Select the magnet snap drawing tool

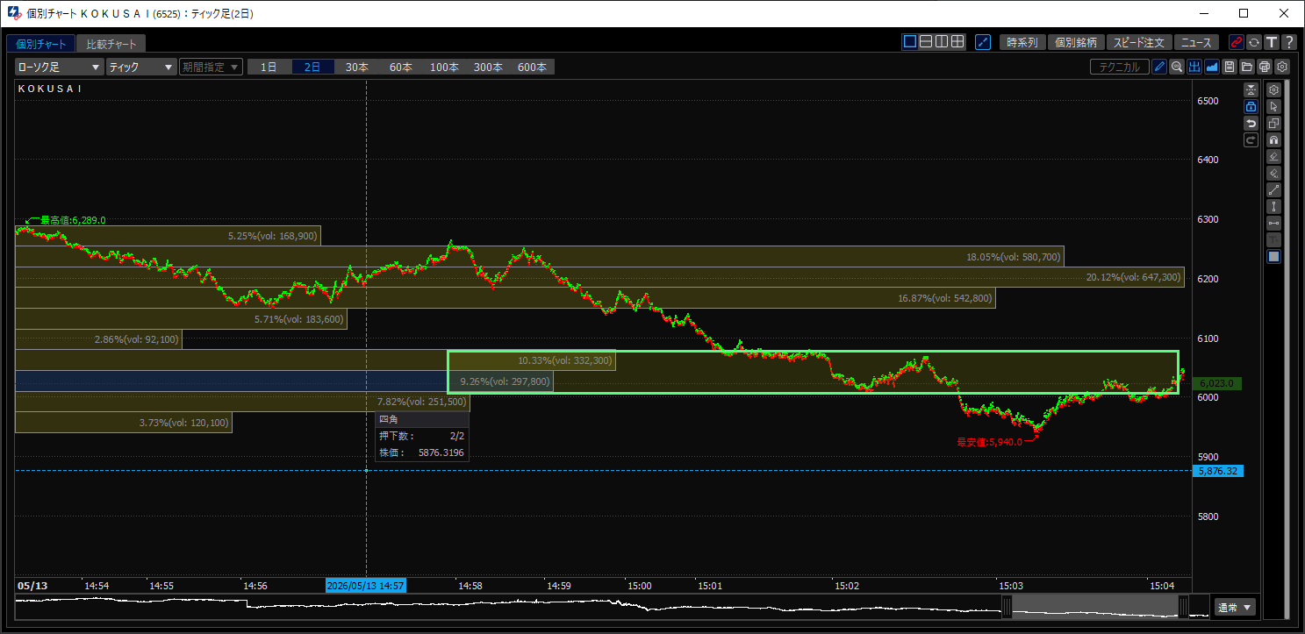[1274, 139]
